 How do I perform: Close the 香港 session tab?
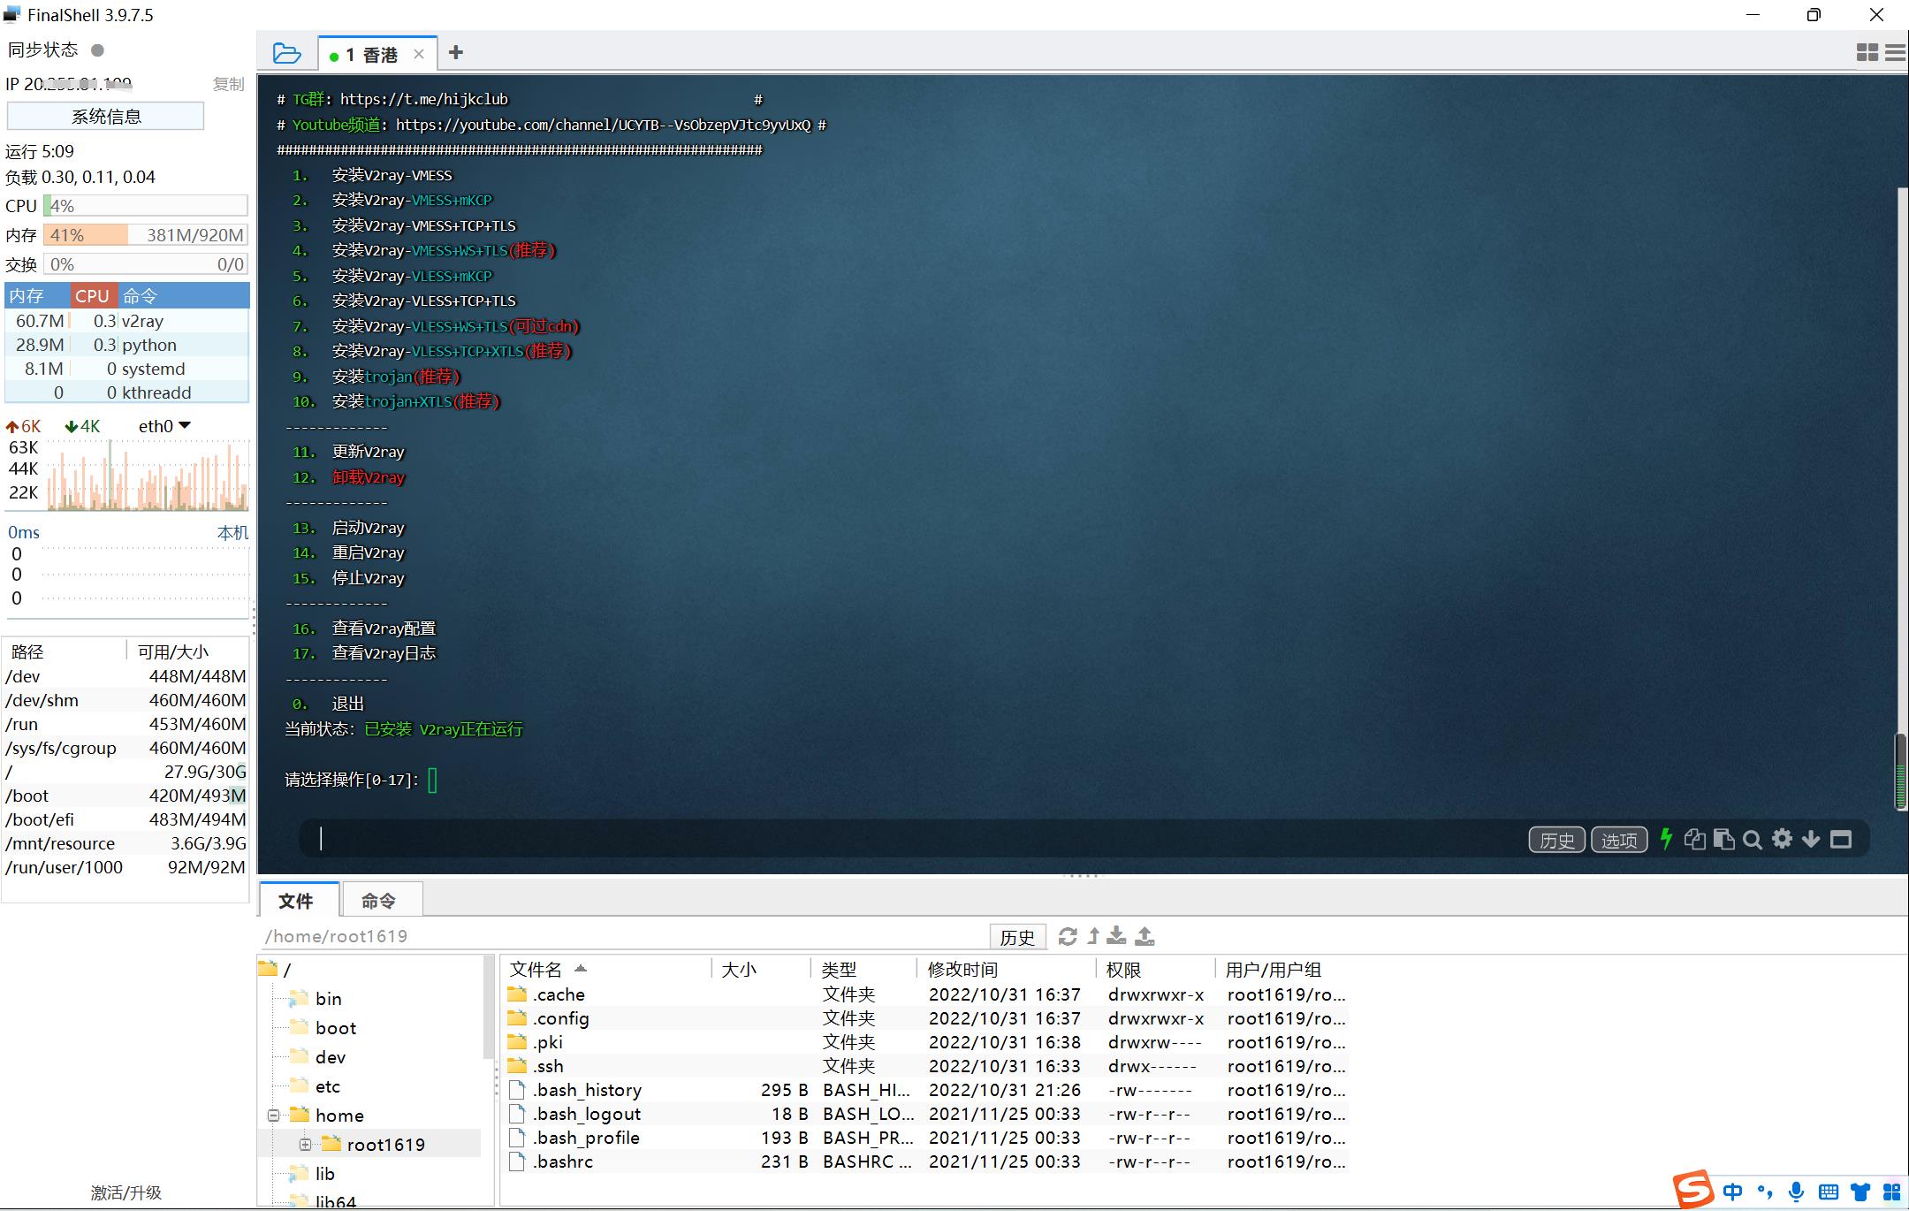(419, 55)
